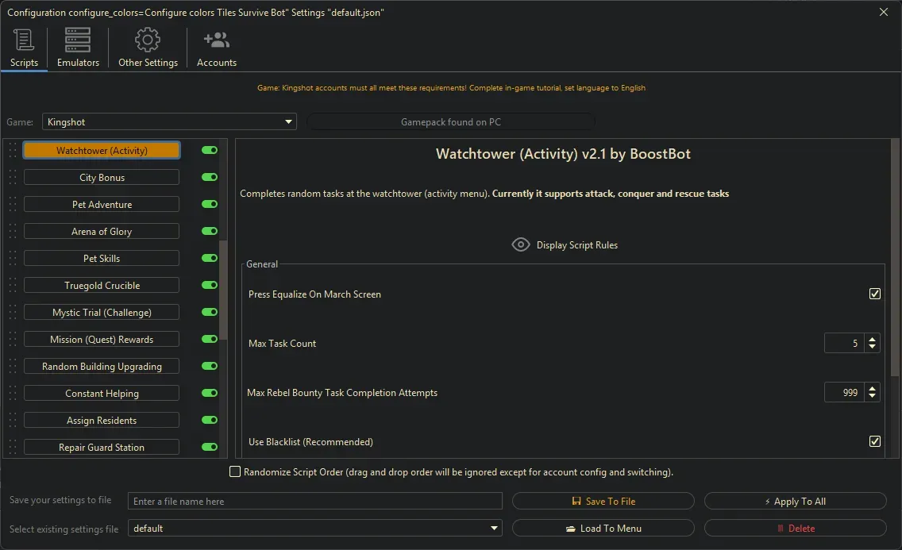Switch to the Accounts tab

216,48
